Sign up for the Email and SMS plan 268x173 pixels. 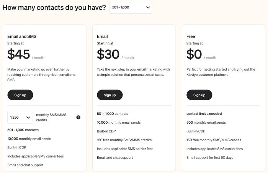20,95
